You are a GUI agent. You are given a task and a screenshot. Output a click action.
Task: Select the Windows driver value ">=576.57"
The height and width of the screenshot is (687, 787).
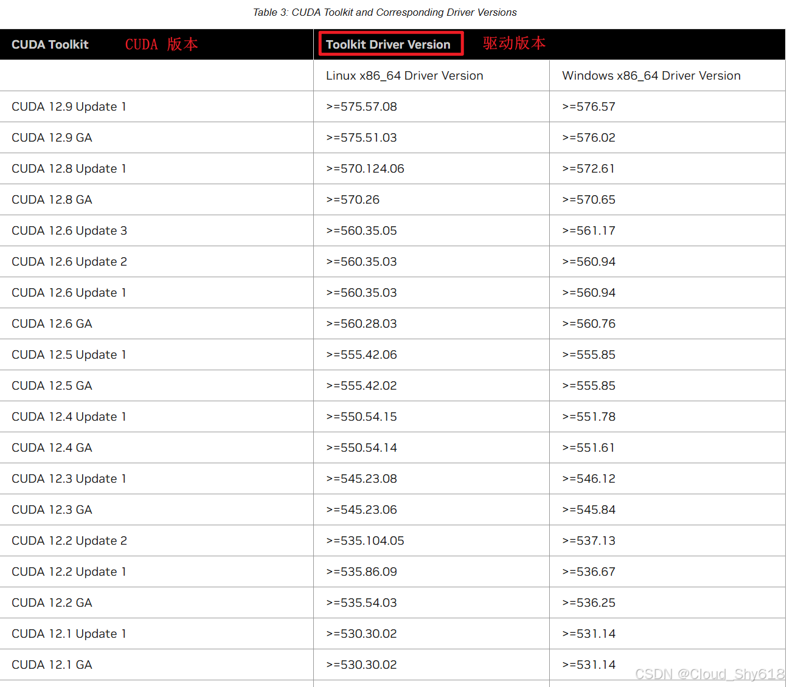click(589, 106)
